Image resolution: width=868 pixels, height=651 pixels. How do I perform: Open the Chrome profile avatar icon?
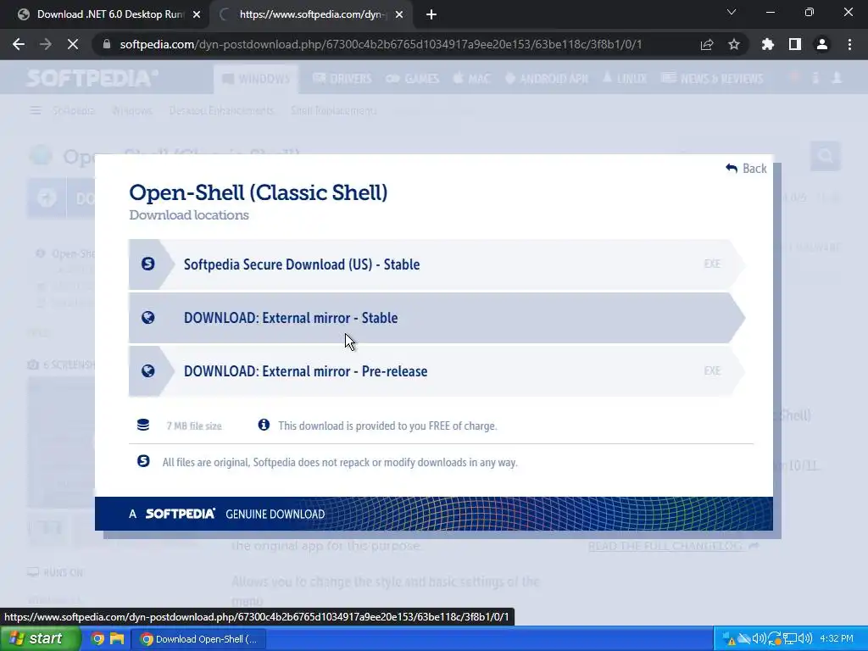(822, 44)
